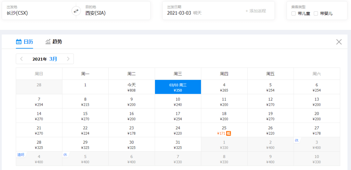
Task: Click the 休 tag on April 3
Action: [x=296, y=140]
